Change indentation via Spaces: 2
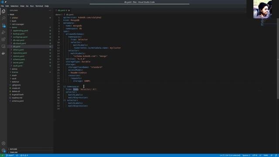Viewport: 279px width, 157px height. click(x=246, y=155)
